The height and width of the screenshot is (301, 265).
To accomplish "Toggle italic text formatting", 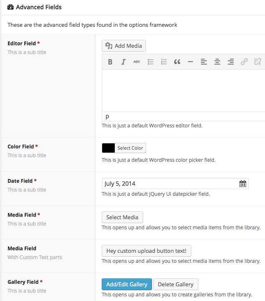I will (x=123, y=62).
